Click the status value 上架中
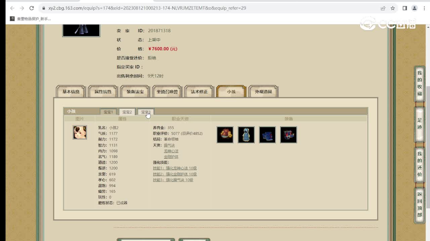 [154, 40]
